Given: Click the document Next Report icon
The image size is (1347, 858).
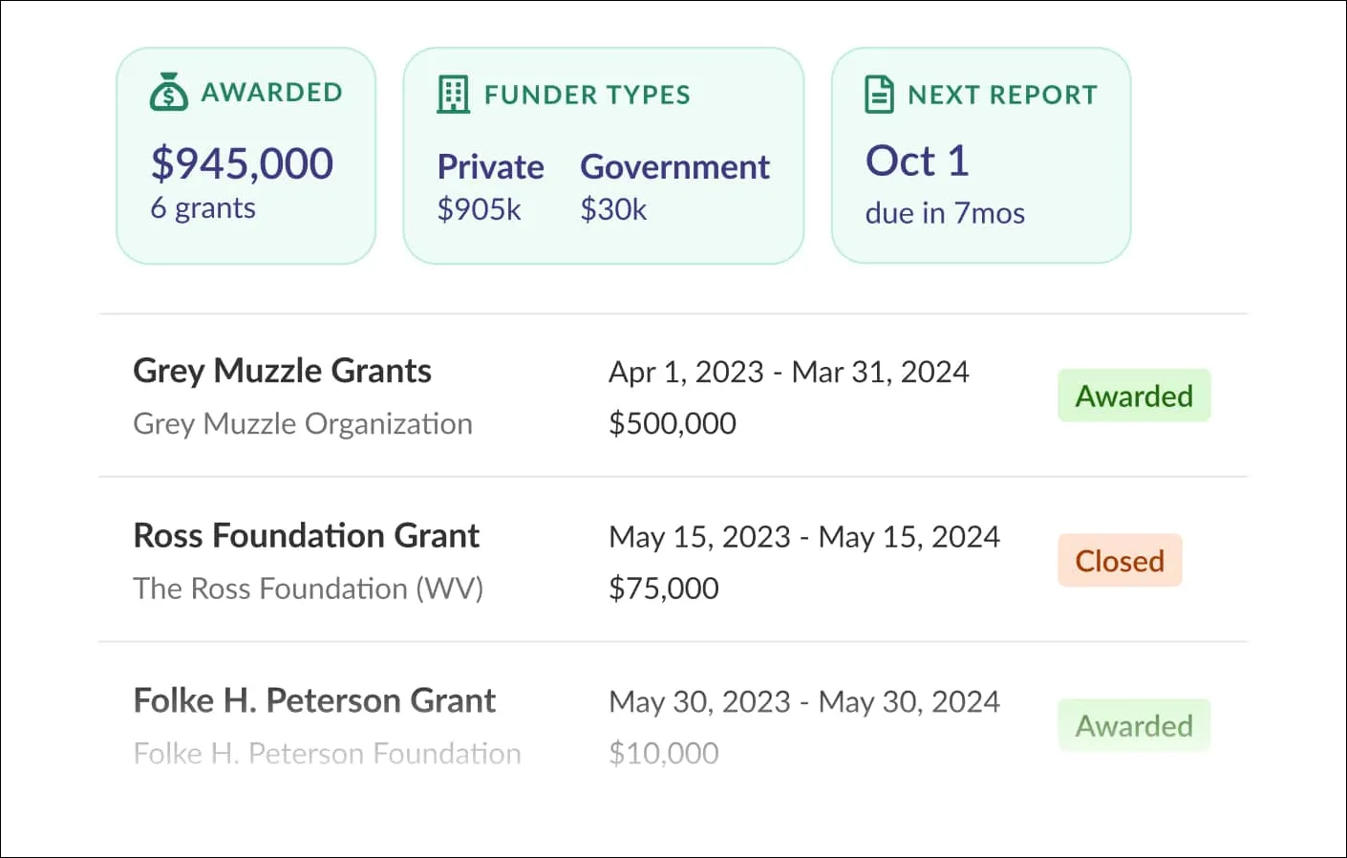Looking at the screenshot, I should 879,95.
